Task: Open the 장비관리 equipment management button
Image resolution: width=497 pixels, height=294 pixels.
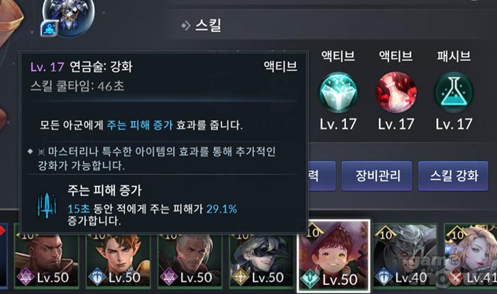Action: (376, 175)
